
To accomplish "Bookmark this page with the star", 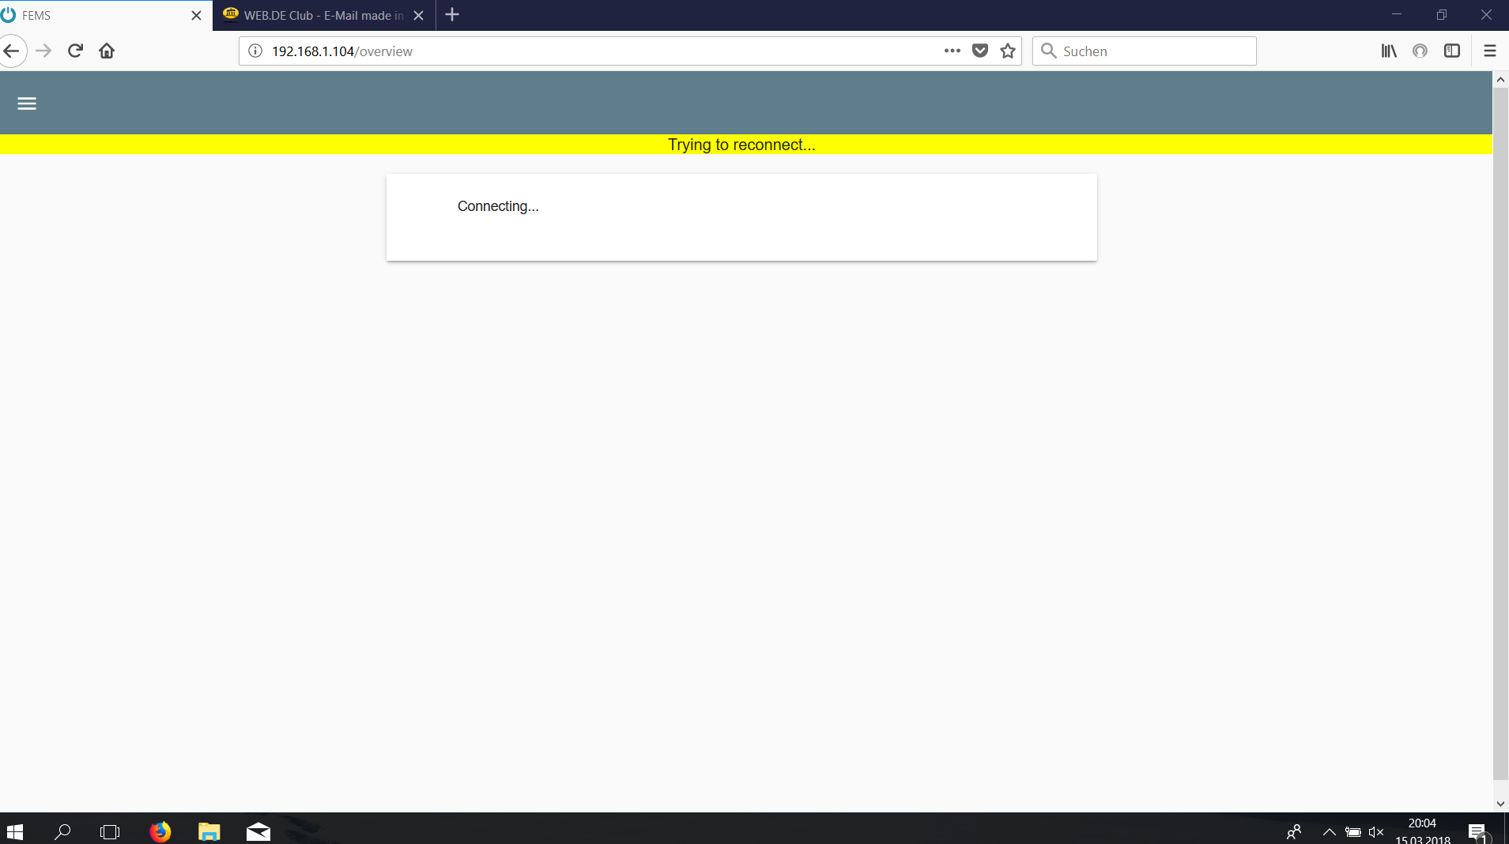I will click(x=1008, y=51).
